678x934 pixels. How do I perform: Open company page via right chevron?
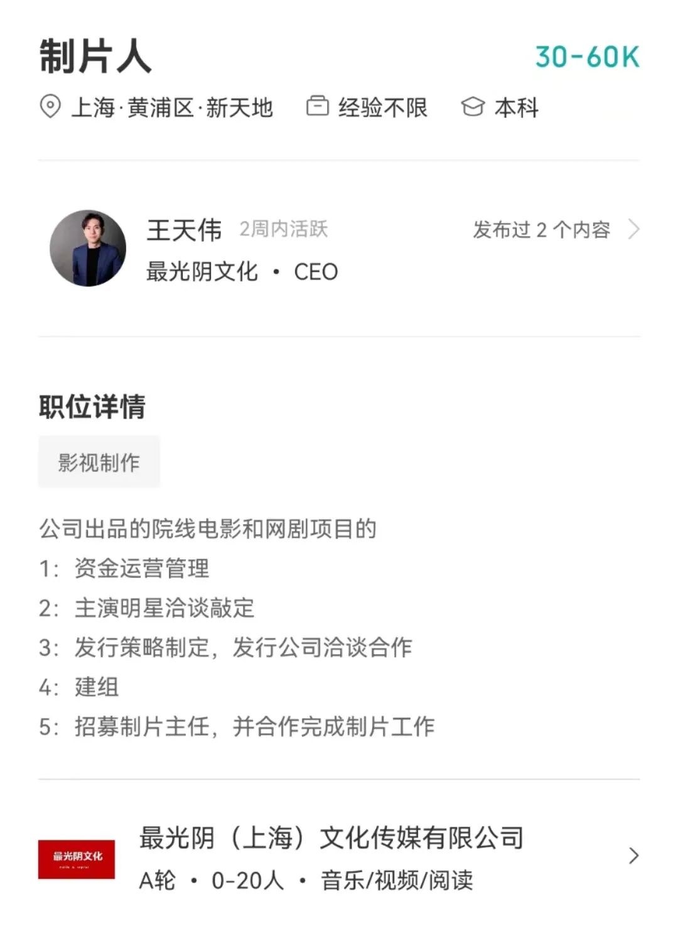coord(634,856)
